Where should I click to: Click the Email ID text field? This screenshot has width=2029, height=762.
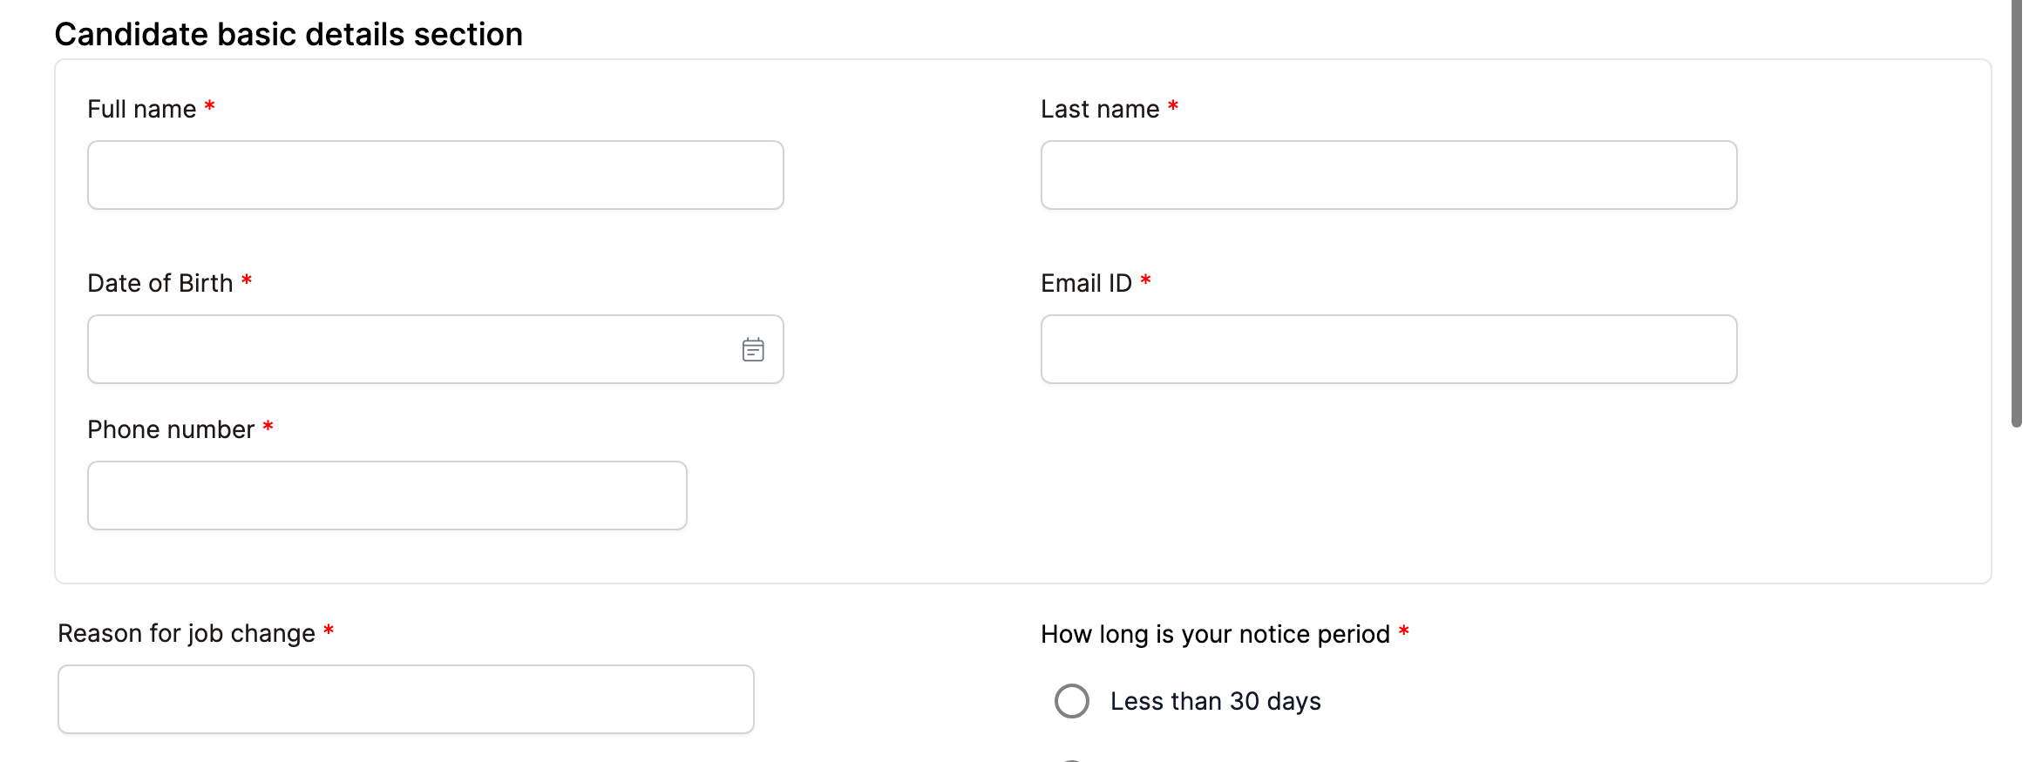pyautogui.click(x=1388, y=349)
